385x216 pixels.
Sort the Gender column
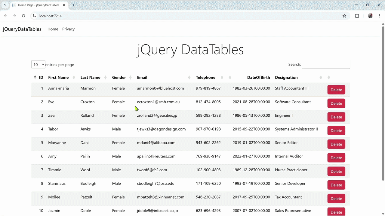[119, 77]
